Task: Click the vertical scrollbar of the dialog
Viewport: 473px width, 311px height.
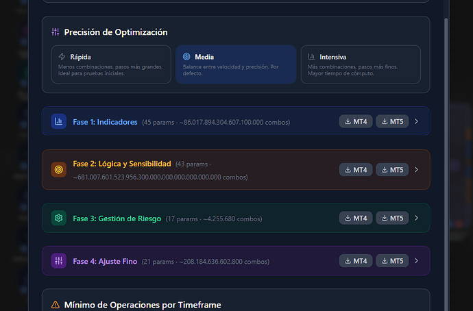Action: tap(446, 164)
